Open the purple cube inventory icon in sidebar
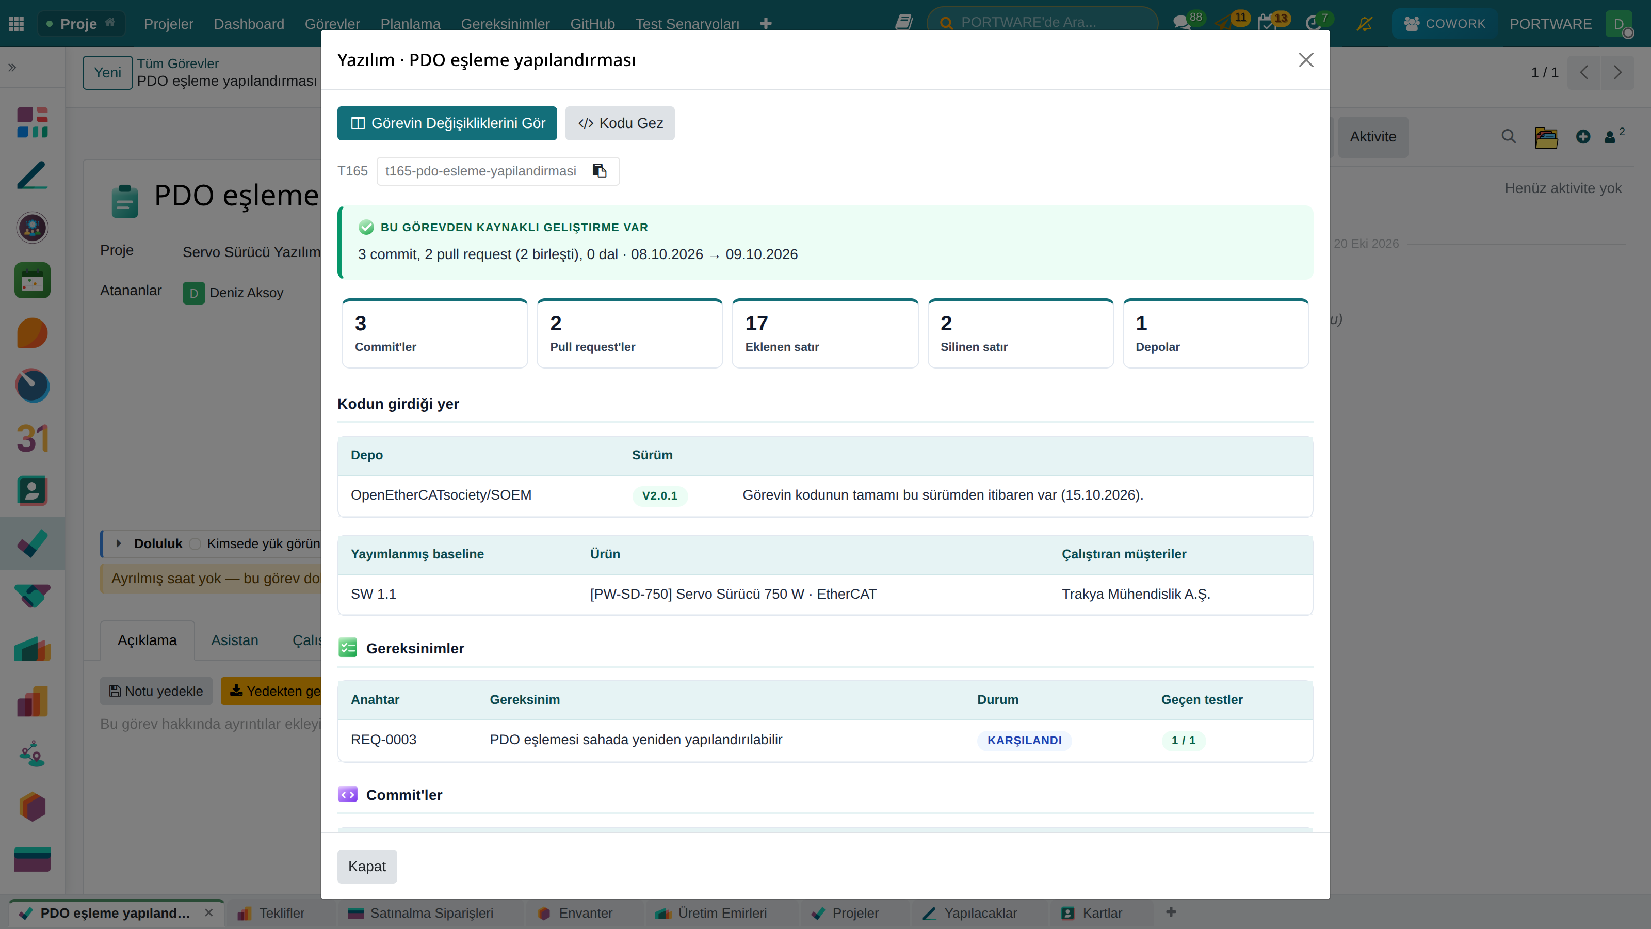This screenshot has height=929, width=1651. (32, 807)
